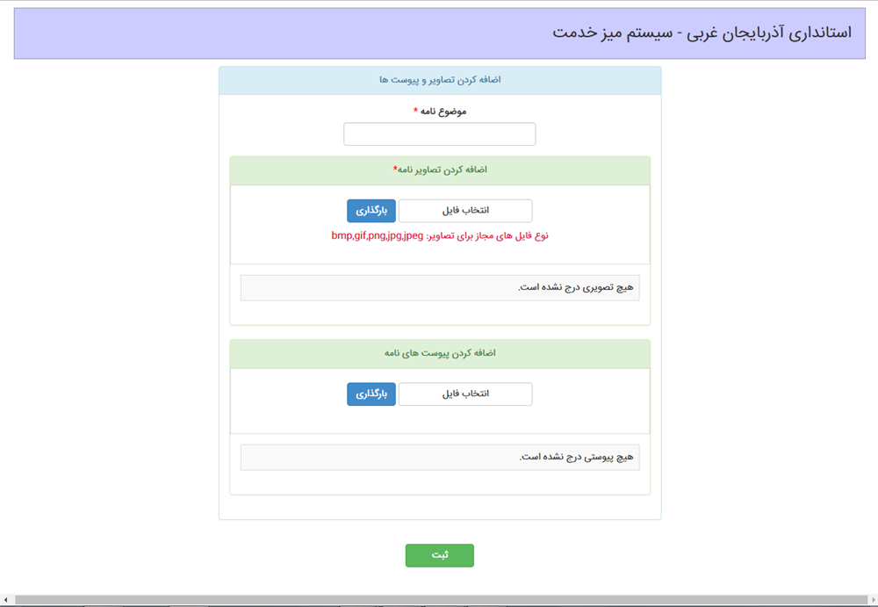Click the horizontal scrollbar track at bottom

click(442, 600)
